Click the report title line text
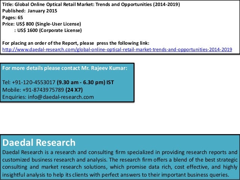The image size is (240, 180). [x=91, y=5]
